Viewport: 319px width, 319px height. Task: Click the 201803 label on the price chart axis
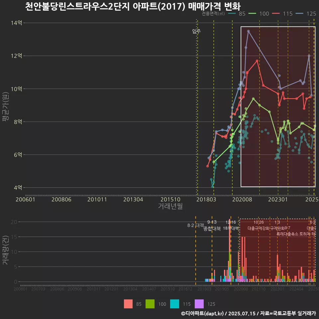click(206, 199)
